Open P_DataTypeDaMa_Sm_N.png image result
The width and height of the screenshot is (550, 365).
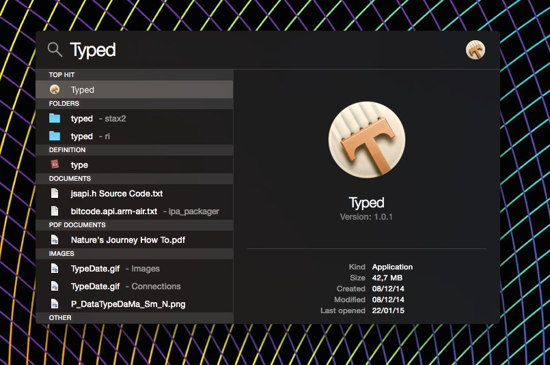128,304
